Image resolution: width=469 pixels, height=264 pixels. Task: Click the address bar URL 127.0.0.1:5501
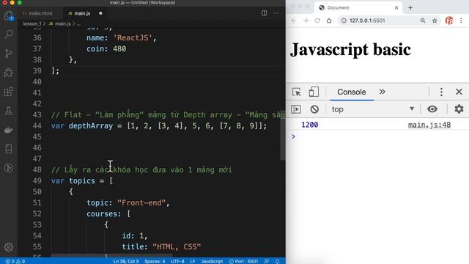tap(367, 21)
